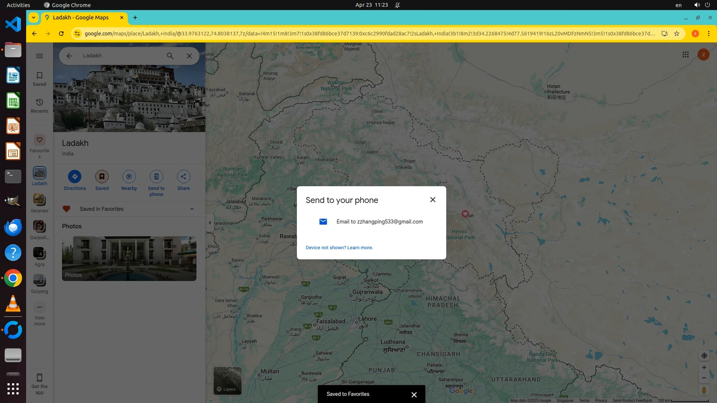Open the Recents sidebar item
This screenshot has width=717, height=403.
(x=40, y=106)
